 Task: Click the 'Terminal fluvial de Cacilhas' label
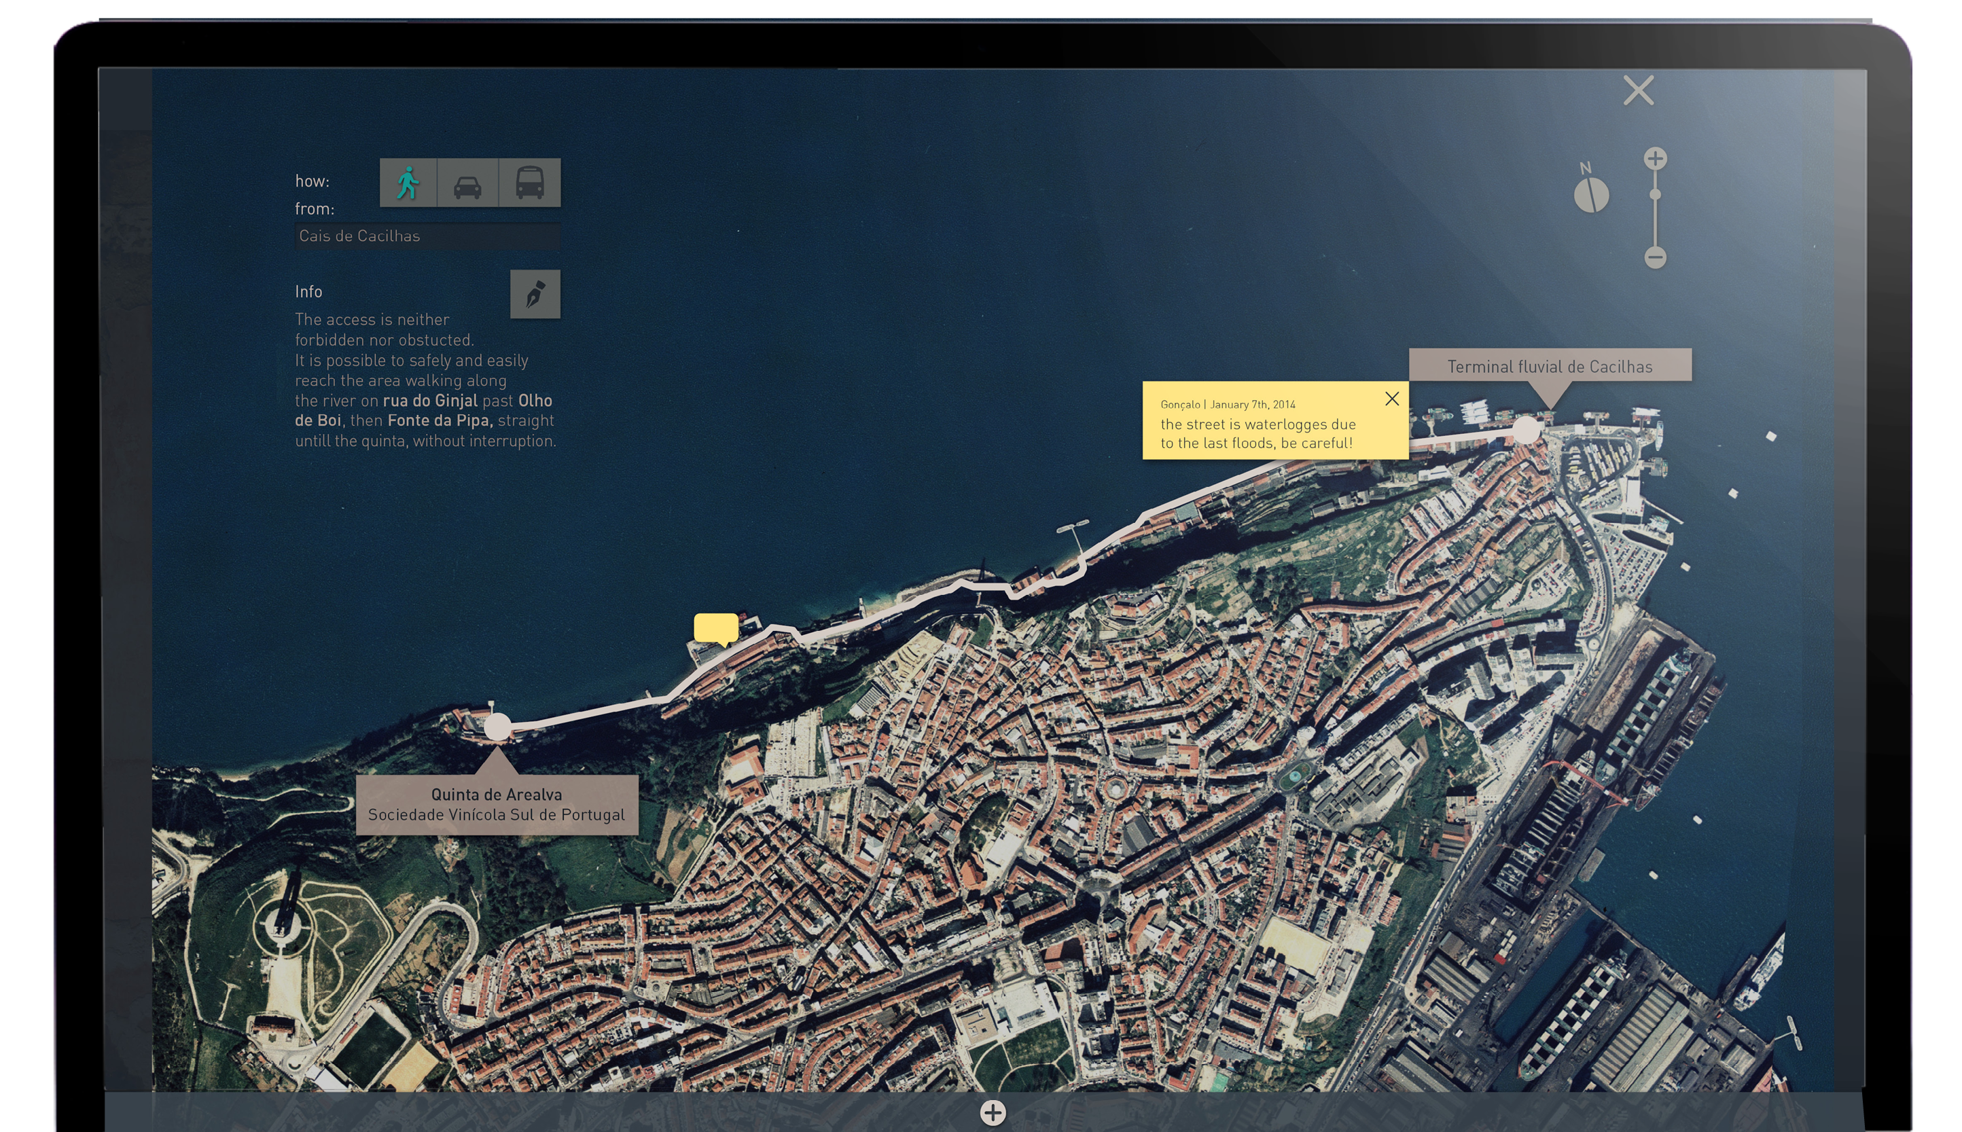tap(1549, 366)
